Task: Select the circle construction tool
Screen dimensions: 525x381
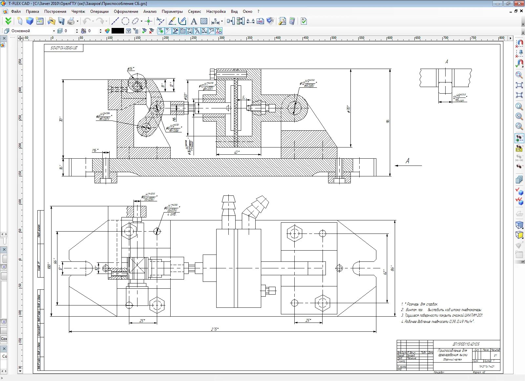Action: pos(125,21)
